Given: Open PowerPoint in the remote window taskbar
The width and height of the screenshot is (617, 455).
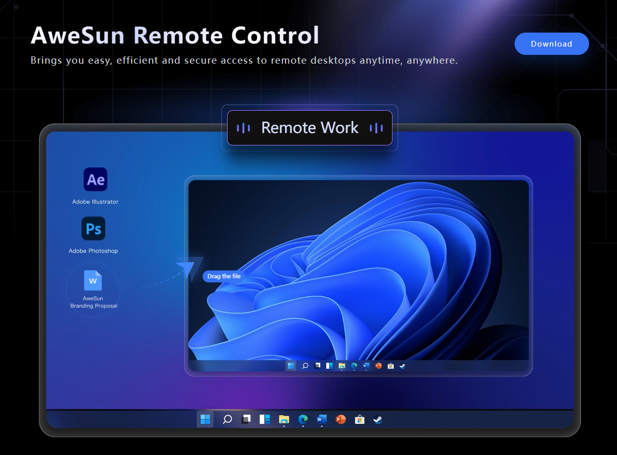Looking at the screenshot, I should (x=379, y=366).
